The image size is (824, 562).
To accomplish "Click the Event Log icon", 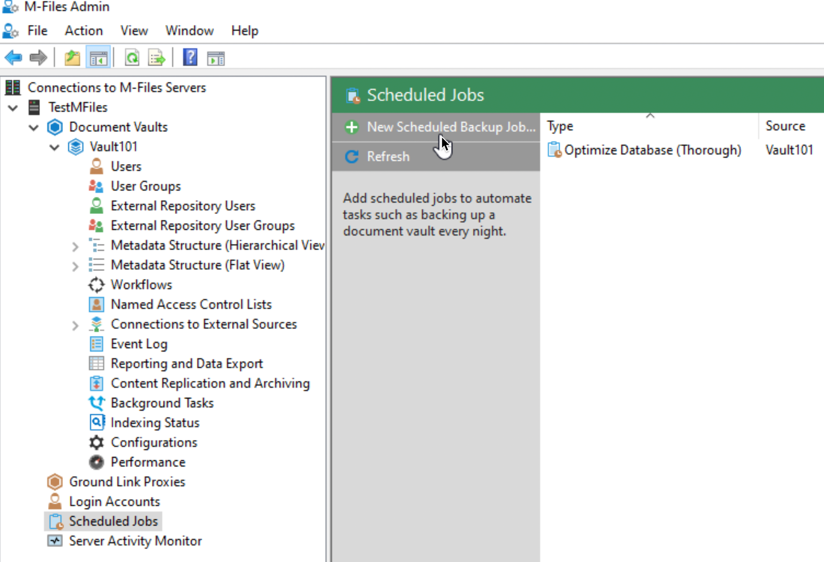I will click(x=96, y=344).
